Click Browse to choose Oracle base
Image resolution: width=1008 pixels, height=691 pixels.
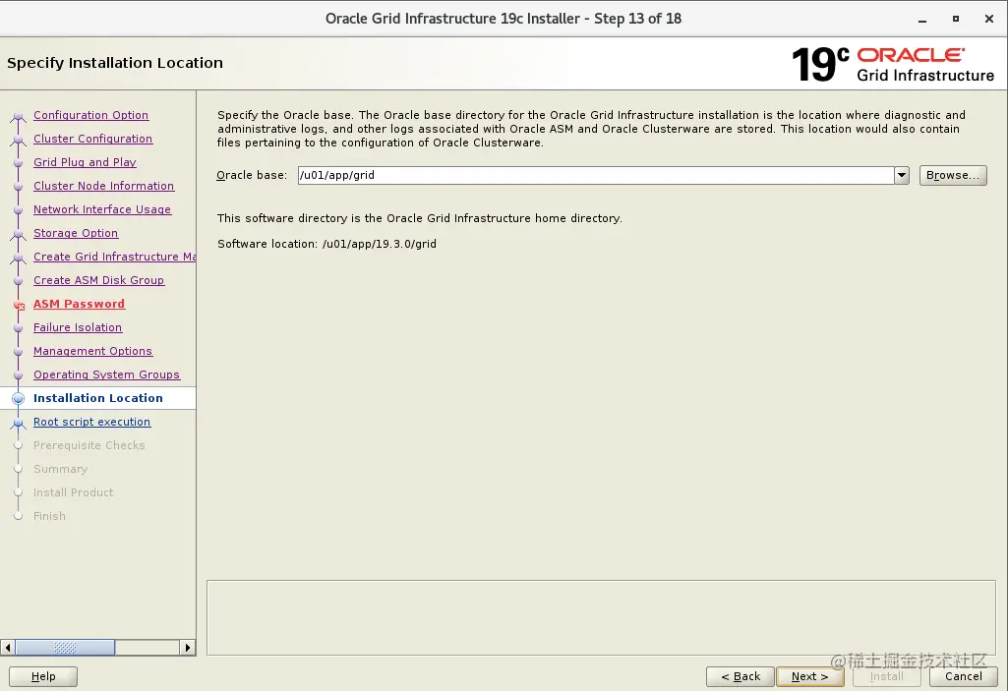(x=953, y=176)
